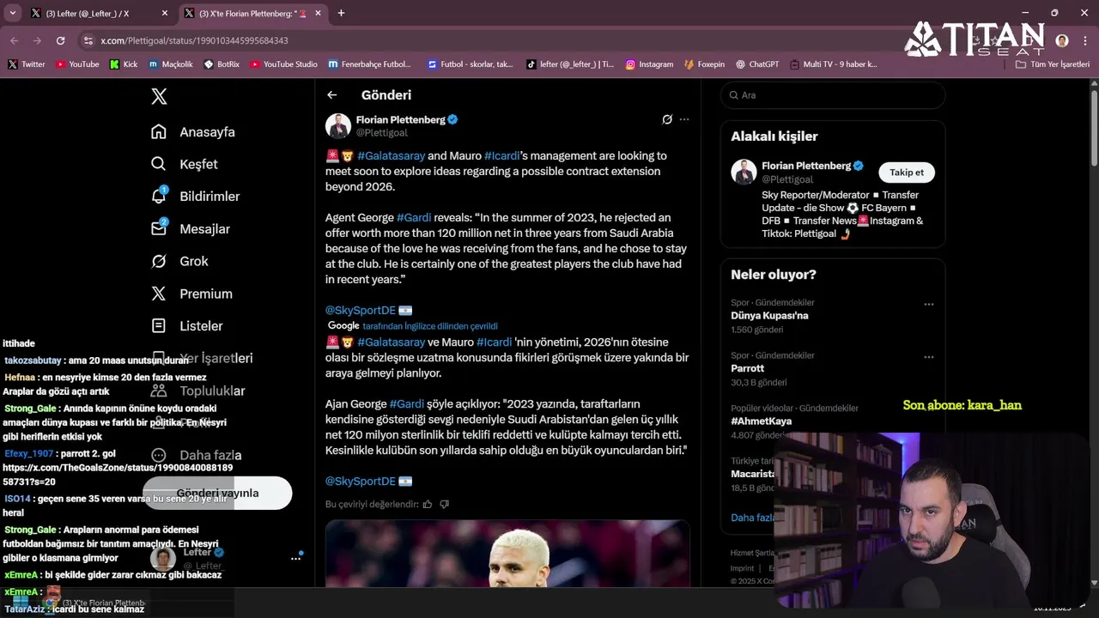The image size is (1099, 618).
Task: Open @SkySportDE mention in original post
Action: [361, 310]
